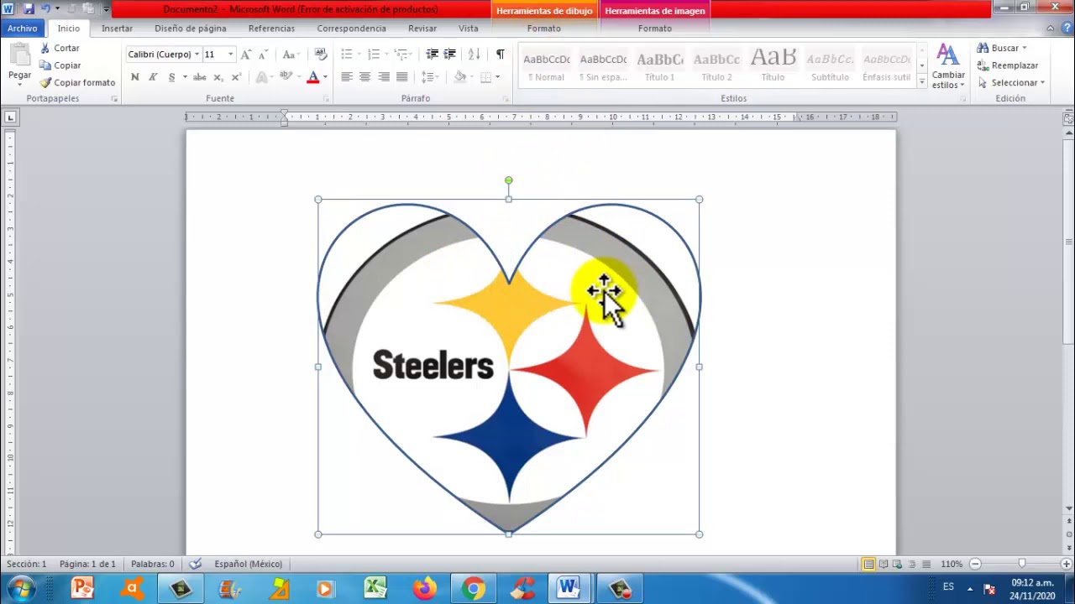Apply the Título 1 style
This screenshot has height=604, width=1075.
(x=659, y=66)
